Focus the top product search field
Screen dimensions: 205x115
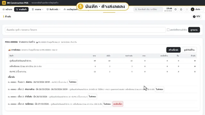pos(148,9)
